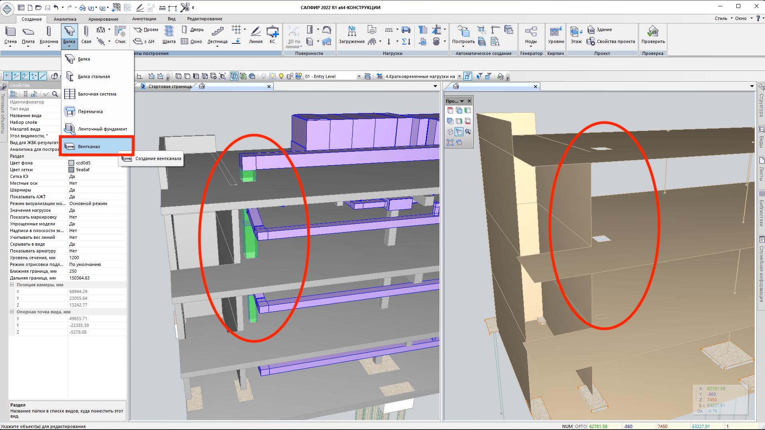Choose Балочная система from dropdown list
The width and height of the screenshot is (765, 430).
96,94
